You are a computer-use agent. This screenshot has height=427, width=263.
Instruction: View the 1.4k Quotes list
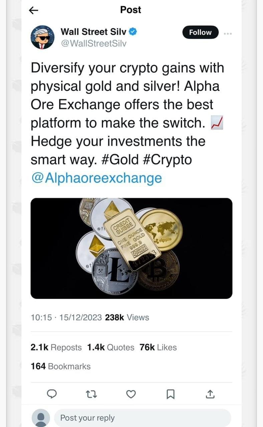click(x=111, y=347)
